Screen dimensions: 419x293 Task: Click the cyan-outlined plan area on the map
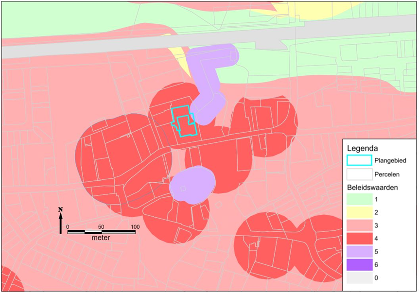coord(184,121)
